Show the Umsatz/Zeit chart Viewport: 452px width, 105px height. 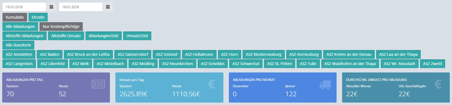click(137, 36)
